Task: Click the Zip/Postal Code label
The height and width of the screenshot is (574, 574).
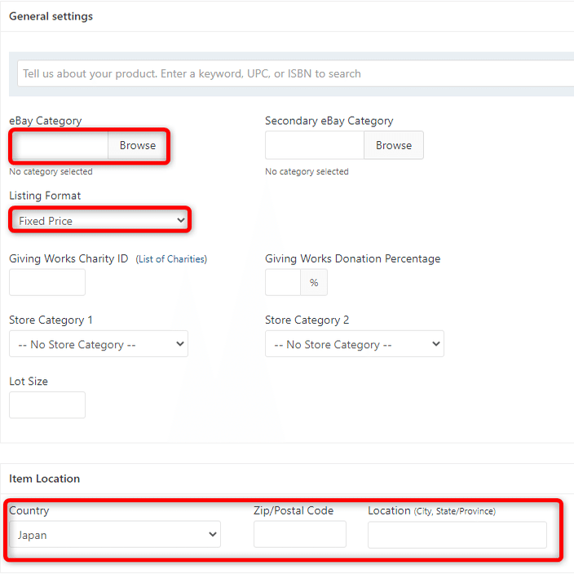Action: pyautogui.click(x=294, y=510)
